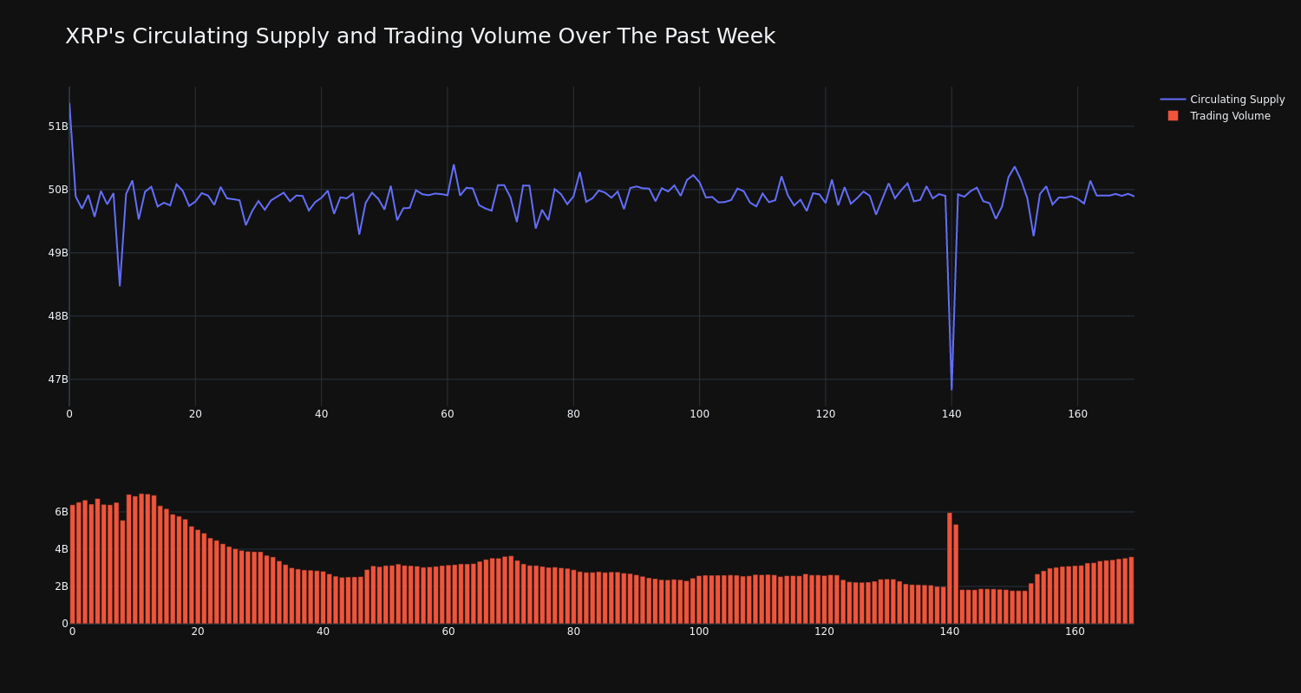Click the blue Circulating Supply legend line

pyautogui.click(x=1173, y=100)
